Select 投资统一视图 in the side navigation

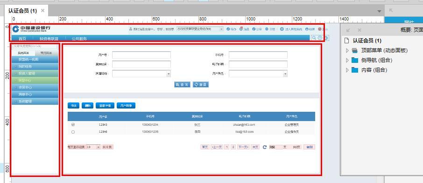click(35, 59)
